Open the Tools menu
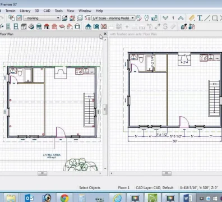Viewport: 222px width, 202px height. pyautogui.click(x=59, y=11)
